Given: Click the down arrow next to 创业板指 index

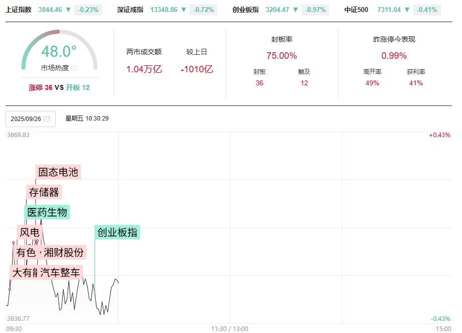Looking at the screenshot, I should click(296, 10).
